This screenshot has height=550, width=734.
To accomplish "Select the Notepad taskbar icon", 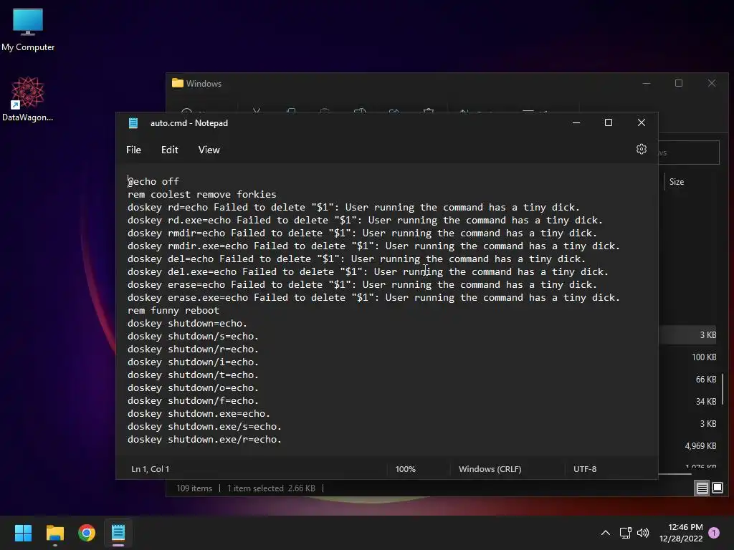I will (118, 533).
